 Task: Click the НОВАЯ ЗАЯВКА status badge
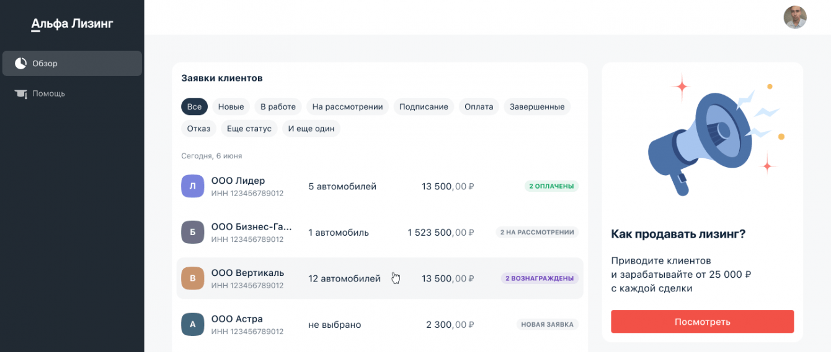point(548,324)
